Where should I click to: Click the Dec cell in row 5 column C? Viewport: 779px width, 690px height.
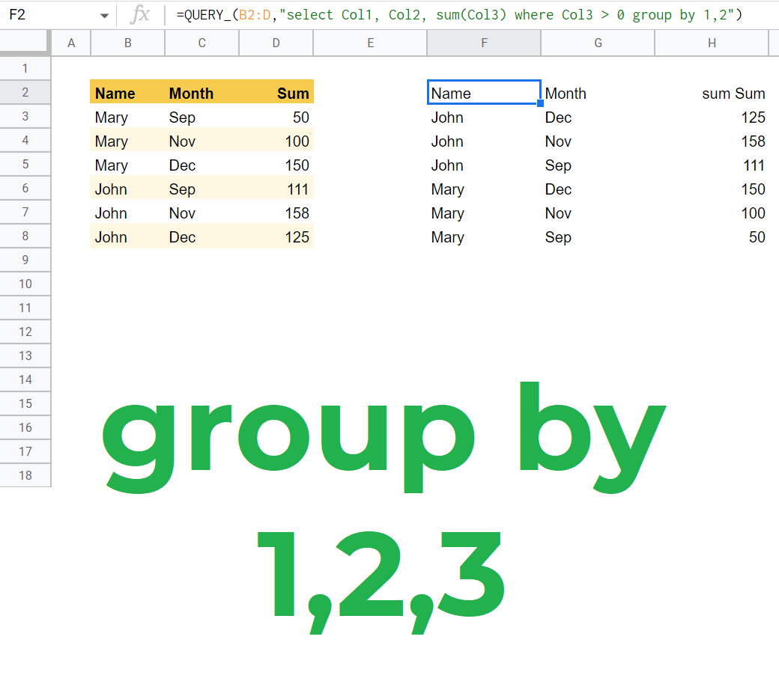click(x=201, y=165)
